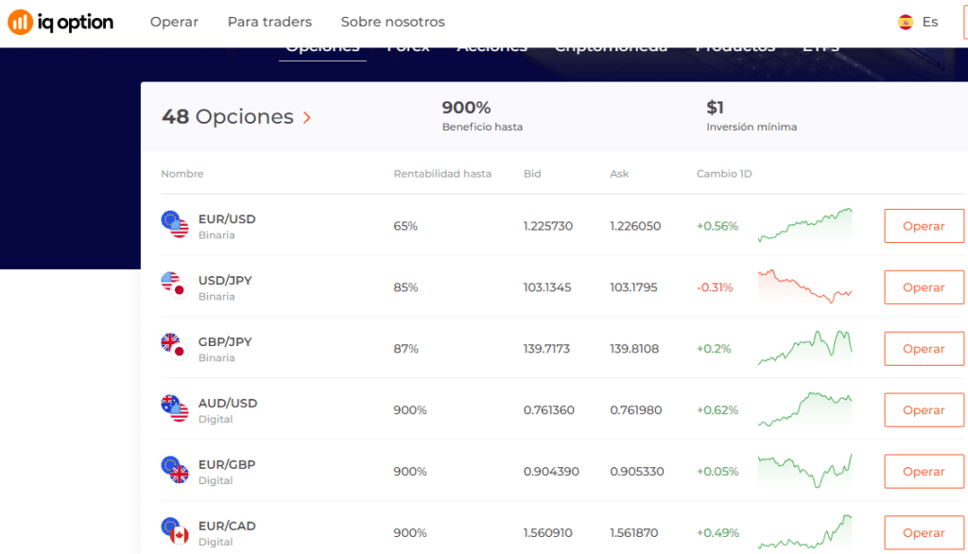Click the Ask column header
Image resolution: width=968 pixels, height=554 pixels.
619,174
